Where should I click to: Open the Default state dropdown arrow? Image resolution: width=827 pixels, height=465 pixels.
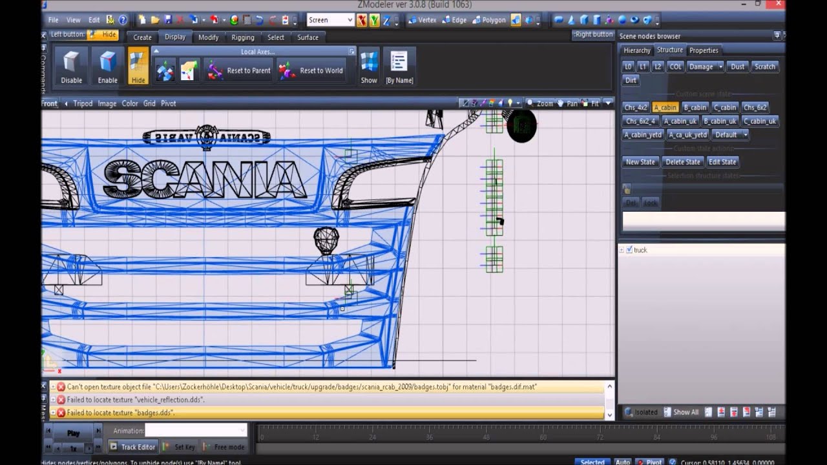(746, 135)
